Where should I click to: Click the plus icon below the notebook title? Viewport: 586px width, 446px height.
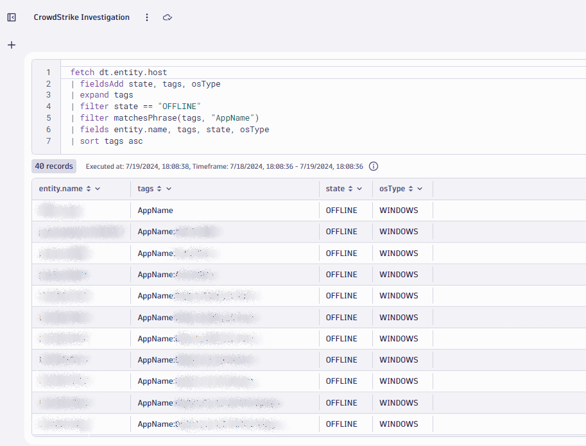click(x=11, y=45)
